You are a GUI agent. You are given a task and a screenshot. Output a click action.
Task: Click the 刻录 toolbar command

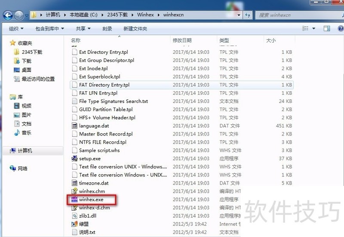[107, 28]
